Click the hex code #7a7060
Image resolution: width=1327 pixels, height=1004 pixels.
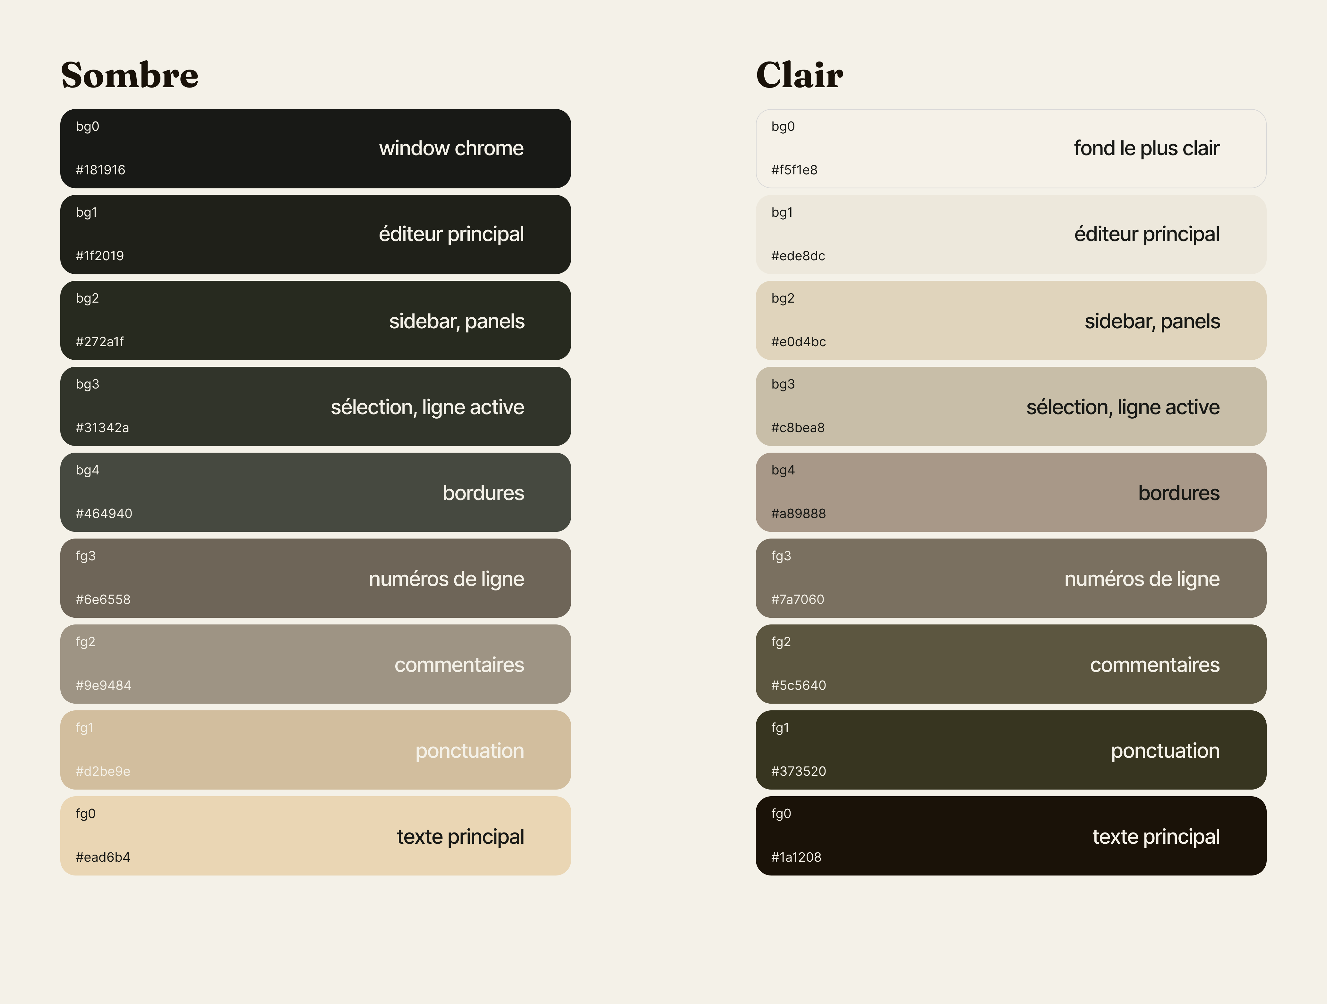point(797,599)
